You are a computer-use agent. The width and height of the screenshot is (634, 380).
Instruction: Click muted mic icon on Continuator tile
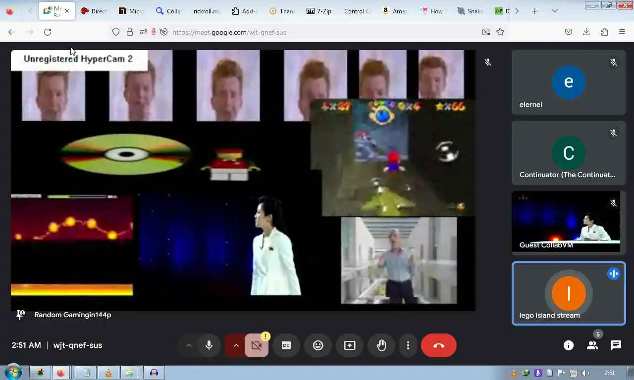(614, 133)
